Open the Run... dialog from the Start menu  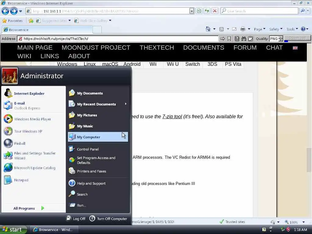click(98, 205)
